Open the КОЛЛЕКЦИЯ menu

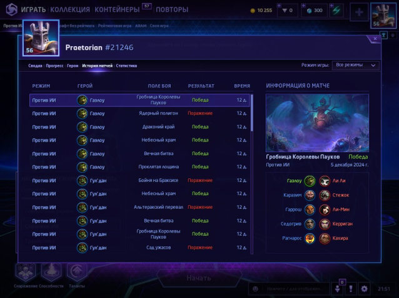[70, 9]
